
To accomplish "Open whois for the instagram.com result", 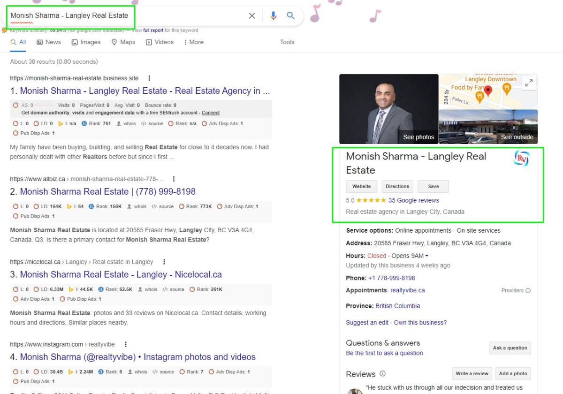I will (x=137, y=372).
